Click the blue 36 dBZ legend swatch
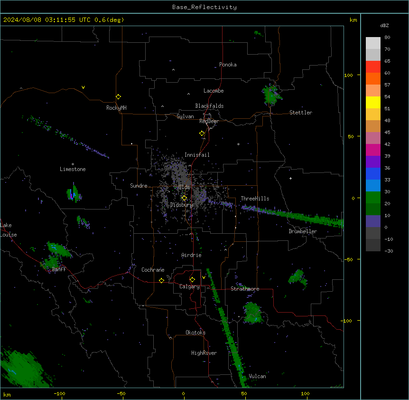Screen dimensions: 409x400 click(x=373, y=173)
